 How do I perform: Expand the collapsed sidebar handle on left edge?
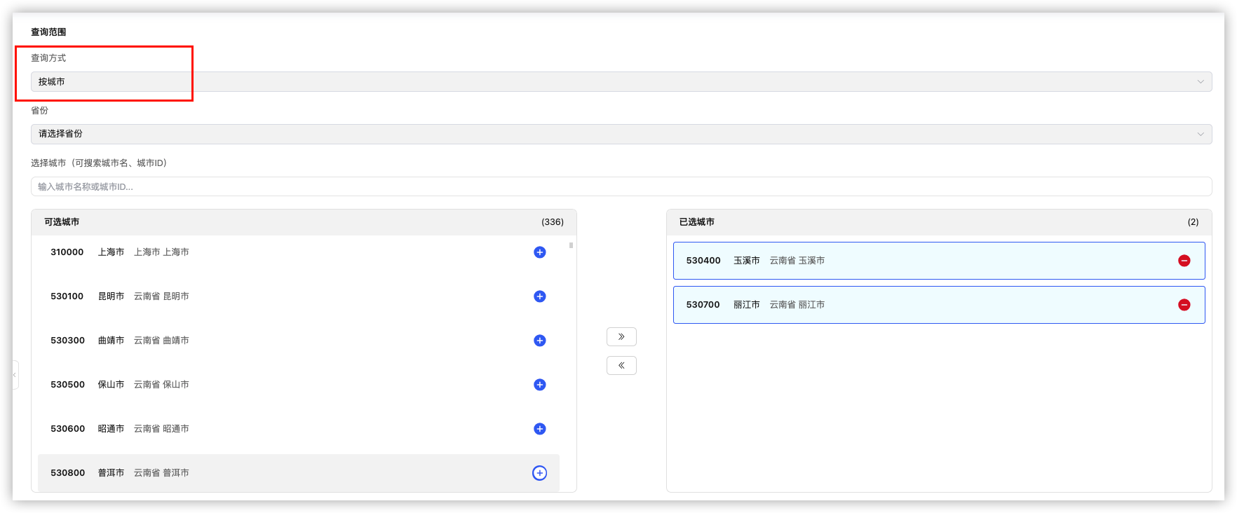click(15, 375)
